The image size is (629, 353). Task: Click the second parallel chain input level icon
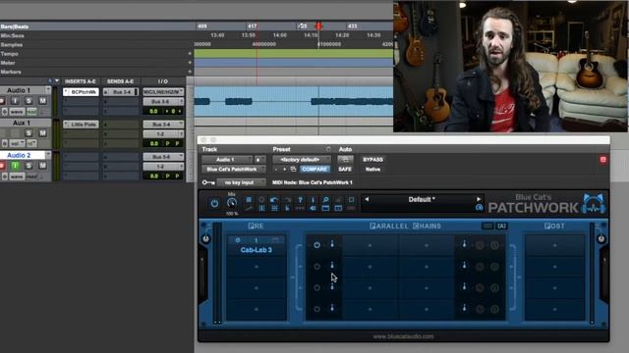pyautogui.click(x=332, y=266)
